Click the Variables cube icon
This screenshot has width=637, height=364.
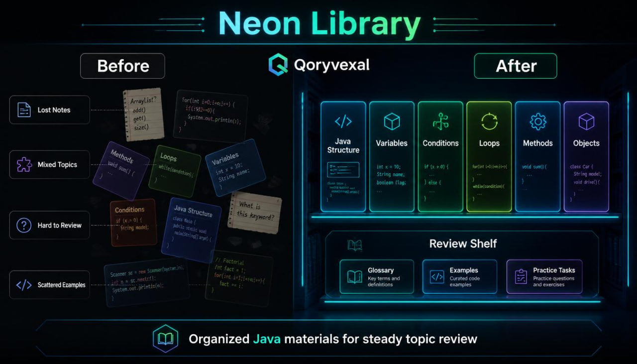pos(392,121)
